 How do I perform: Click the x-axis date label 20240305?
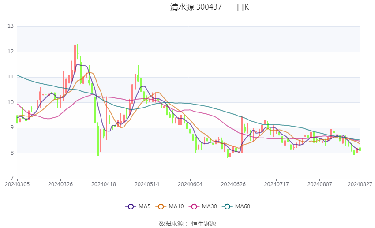(x=17, y=184)
